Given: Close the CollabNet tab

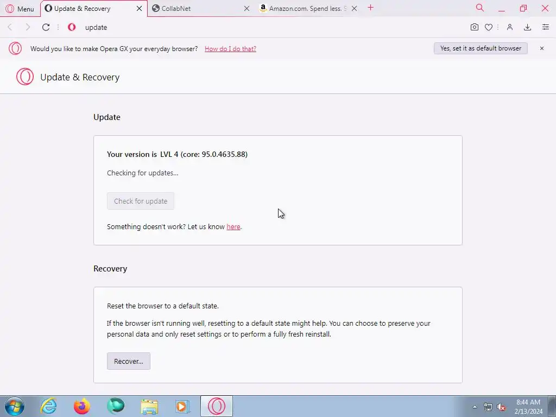Looking at the screenshot, I should click(x=247, y=9).
